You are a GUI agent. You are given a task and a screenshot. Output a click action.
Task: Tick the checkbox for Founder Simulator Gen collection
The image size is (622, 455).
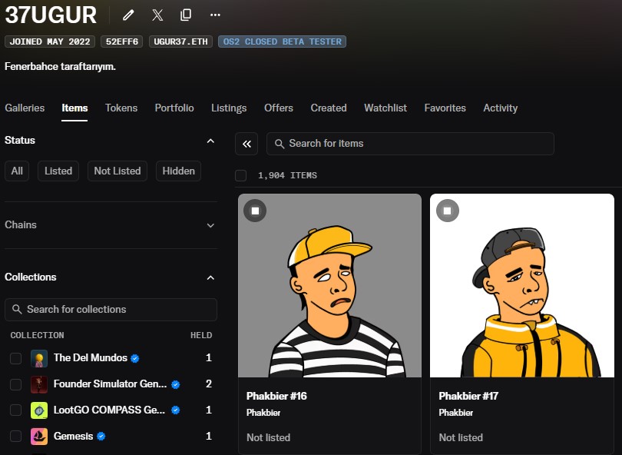[16, 384]
